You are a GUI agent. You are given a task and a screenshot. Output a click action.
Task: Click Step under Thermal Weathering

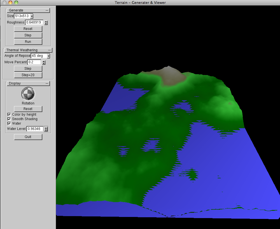(28, 69)
